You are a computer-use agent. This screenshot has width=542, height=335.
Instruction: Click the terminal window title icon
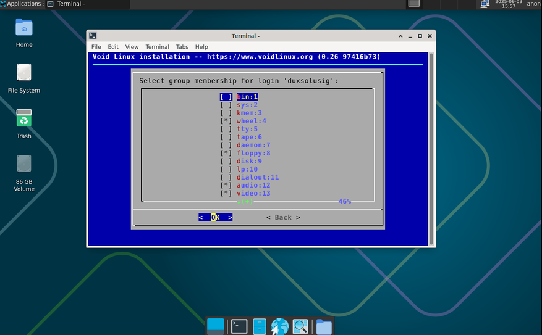click(93, 36)
